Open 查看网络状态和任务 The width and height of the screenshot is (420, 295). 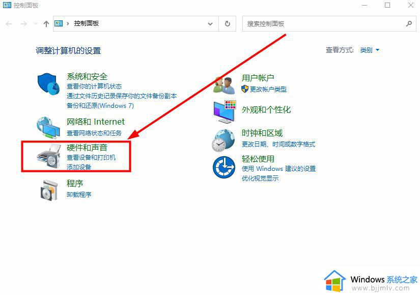94,133
